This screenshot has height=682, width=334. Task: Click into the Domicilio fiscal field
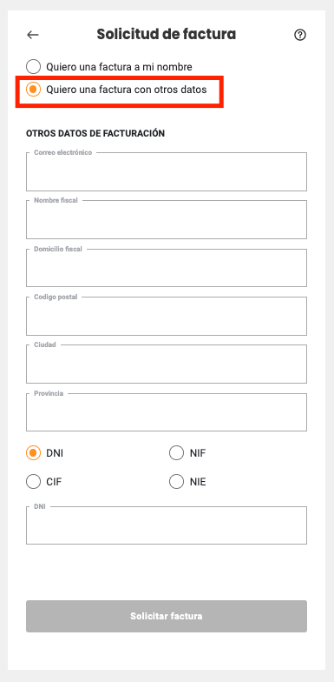(x=167, y=268)
